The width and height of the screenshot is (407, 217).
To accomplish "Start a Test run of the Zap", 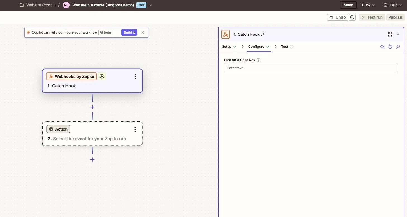I will pyautogui.click(x=372, y=17).
